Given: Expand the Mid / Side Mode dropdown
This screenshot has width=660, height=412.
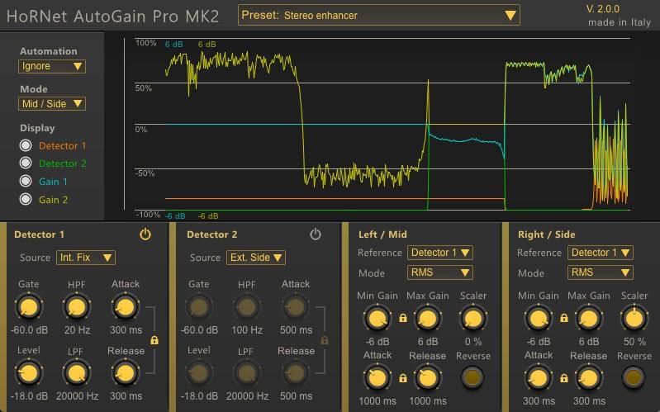Looking at the screenshot, I should click(52, 104).
